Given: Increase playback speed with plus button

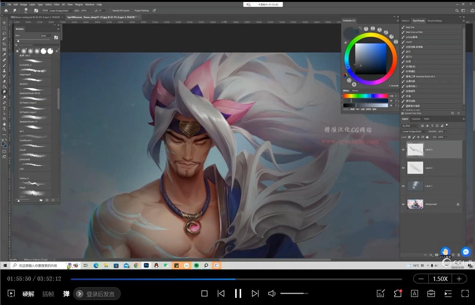Looking at the screenshot, I should point(459,279).
